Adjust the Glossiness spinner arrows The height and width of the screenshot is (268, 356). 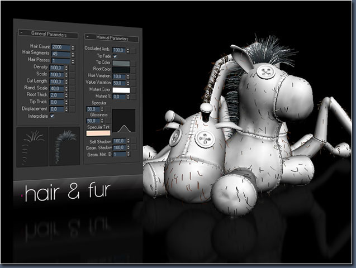[x=102, y=121]
